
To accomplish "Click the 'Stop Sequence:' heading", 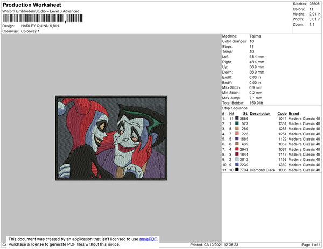I will click(235, 108).
